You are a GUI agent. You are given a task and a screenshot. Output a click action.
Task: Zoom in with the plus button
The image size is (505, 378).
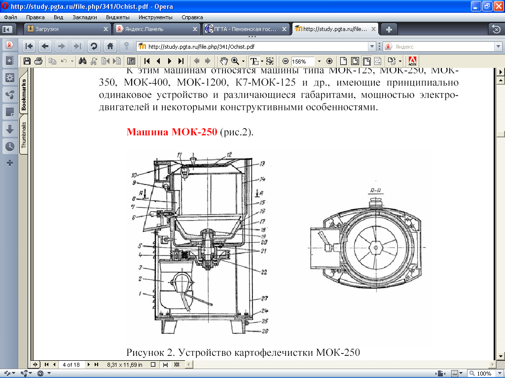click(329, 61)
